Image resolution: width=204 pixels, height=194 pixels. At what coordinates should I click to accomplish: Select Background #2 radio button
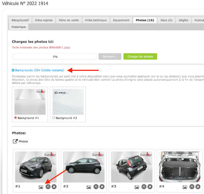tap(53, 118)
